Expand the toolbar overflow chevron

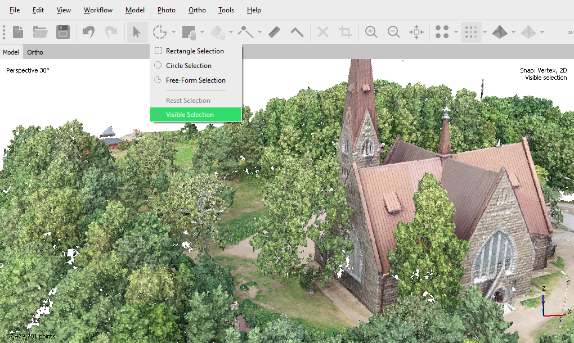point(569,32)
